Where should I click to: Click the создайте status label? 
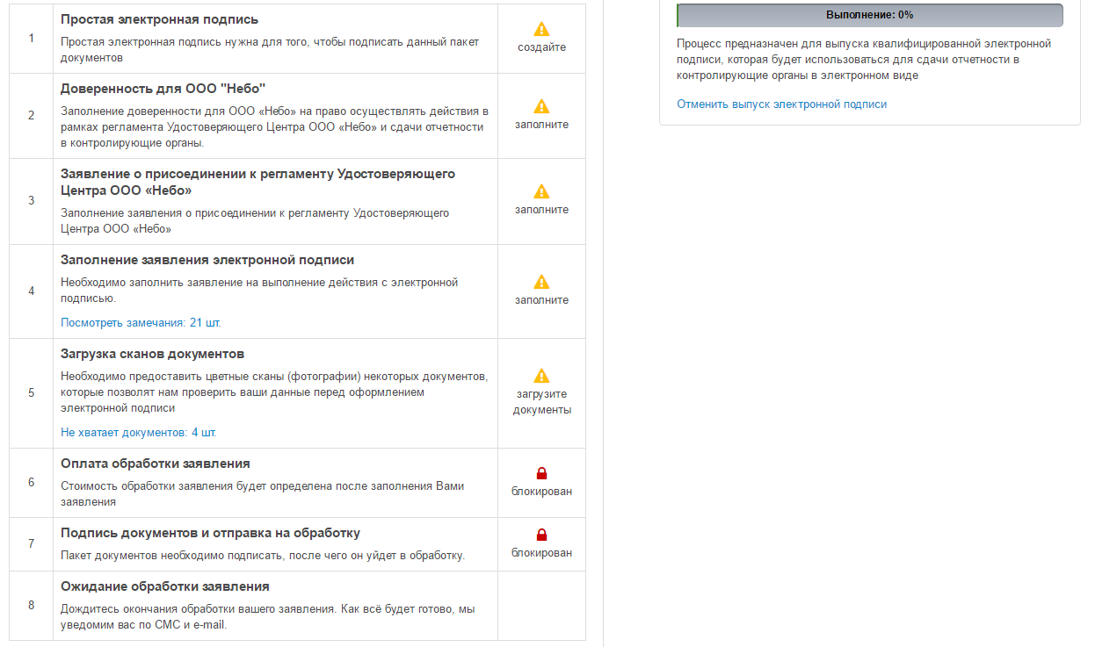pos(541,47)
